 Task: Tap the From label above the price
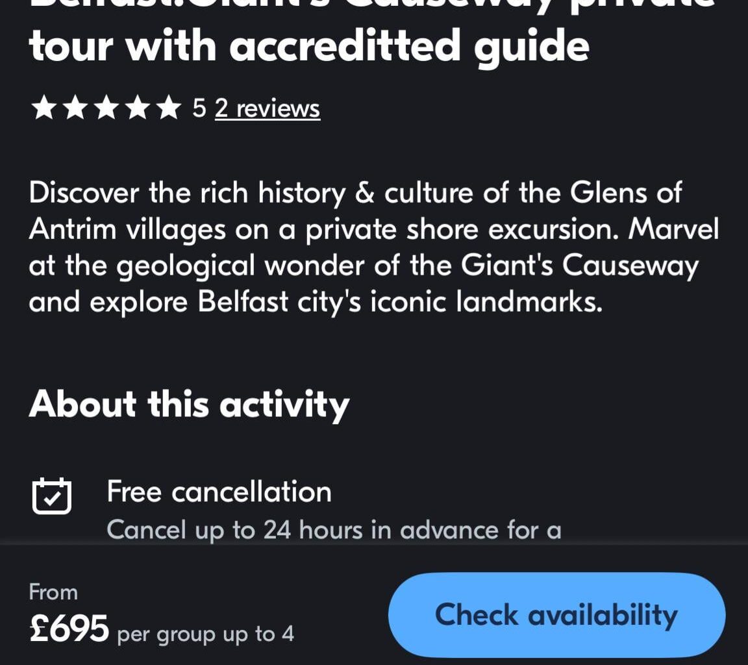coord(51,592)
